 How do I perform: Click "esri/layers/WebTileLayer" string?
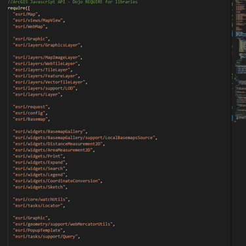tap(45, 64)
